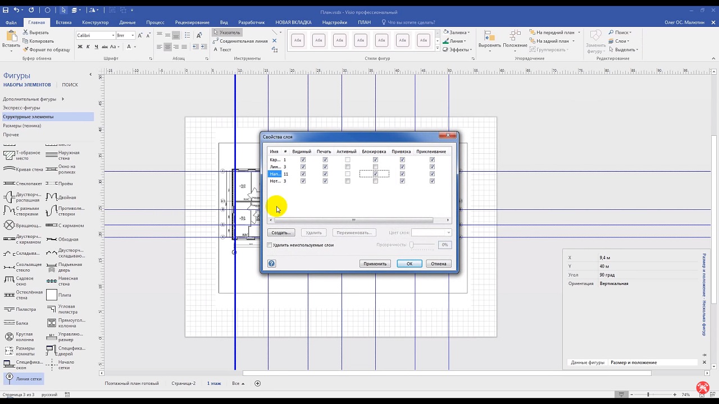This screenshot has height=404, width=719.
Task: Toggle Блокировка checkbox for highlighted layer 11
Action: tap(375, 174)
